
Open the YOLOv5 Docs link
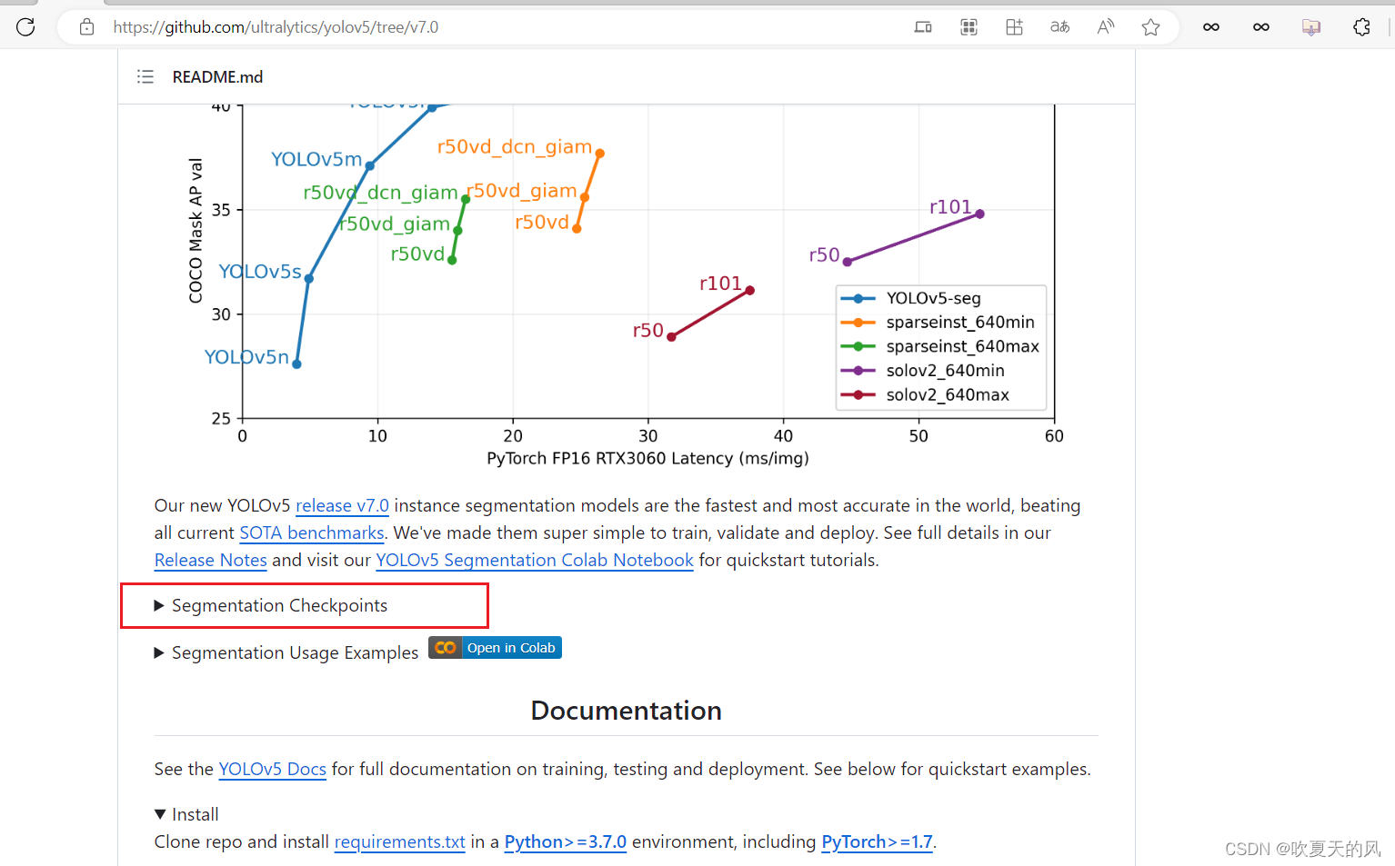pos(273,770)
